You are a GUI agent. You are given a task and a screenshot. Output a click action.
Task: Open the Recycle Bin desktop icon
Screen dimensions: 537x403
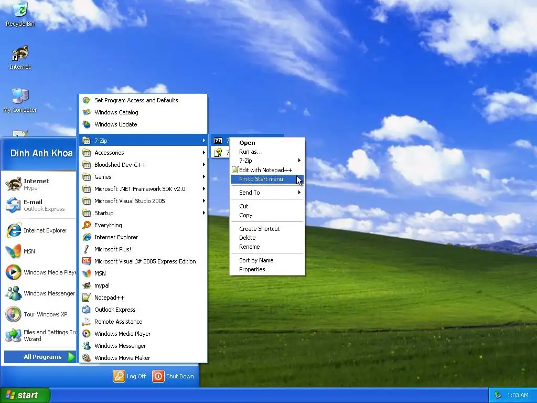pyautogui.click(x=20, y=14)
